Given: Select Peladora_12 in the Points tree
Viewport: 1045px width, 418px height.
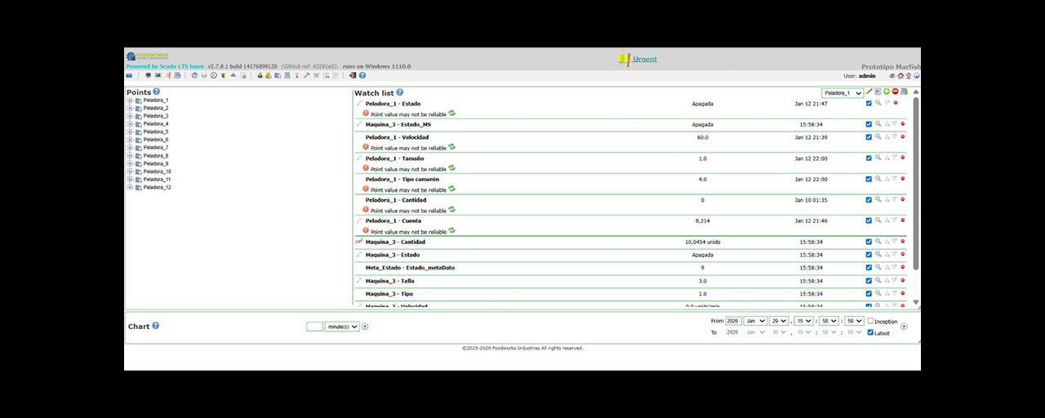Looking at the screenshot, I should [x=157, y=187].
